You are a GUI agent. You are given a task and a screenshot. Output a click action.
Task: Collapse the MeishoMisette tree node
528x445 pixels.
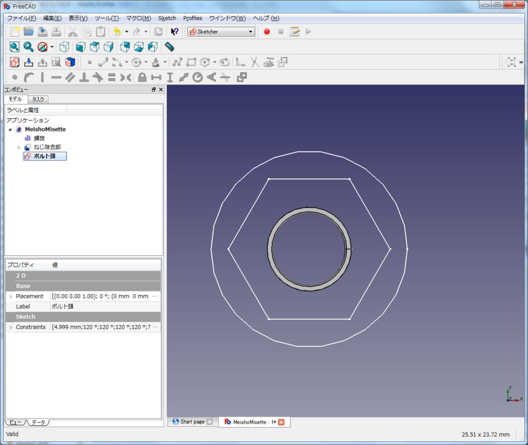(10, 129)
